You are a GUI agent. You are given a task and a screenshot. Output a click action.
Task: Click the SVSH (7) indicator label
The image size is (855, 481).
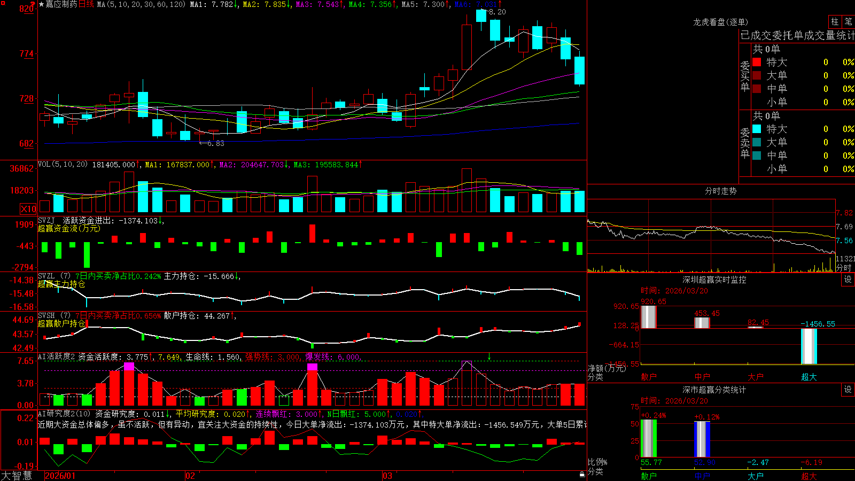(x=54, y=315)
